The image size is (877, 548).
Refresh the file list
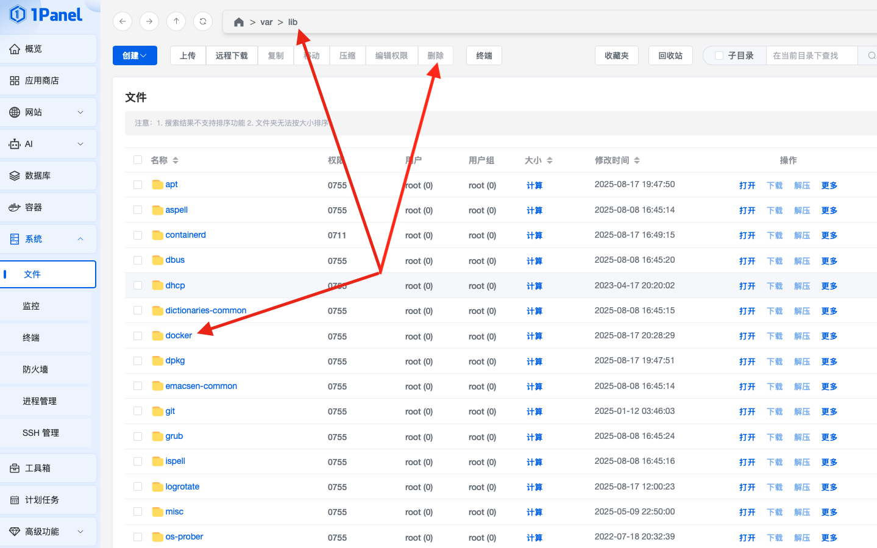pos(203,21)
